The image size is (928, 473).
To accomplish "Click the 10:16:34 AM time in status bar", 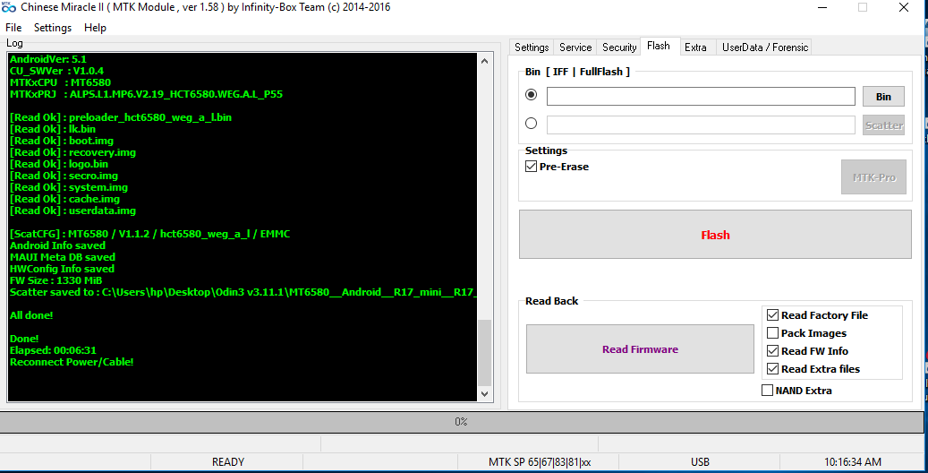I will tap(852, 461).
